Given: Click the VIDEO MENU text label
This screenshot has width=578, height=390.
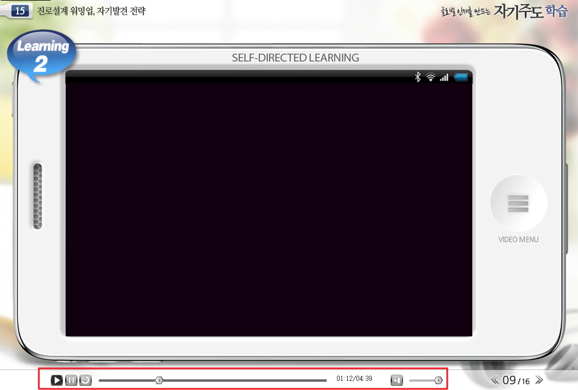Looking at the screenshot, I should coord(518,239).
